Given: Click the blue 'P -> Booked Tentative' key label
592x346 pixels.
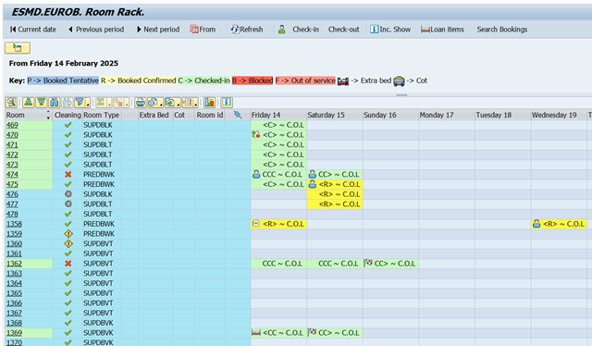Looking at the screenshot, I should [63, 80].
